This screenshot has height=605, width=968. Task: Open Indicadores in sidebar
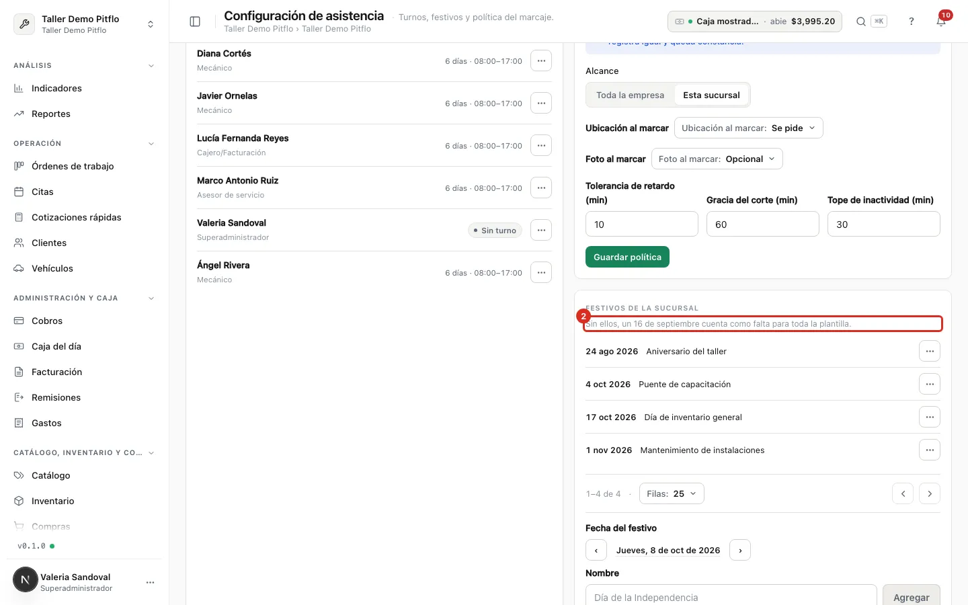85,88
